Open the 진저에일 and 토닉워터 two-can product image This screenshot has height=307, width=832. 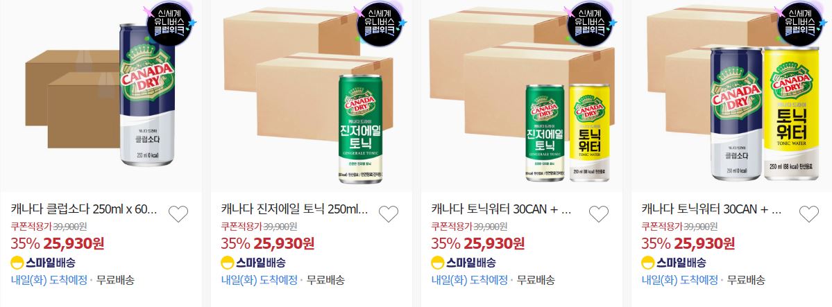point(521,96)
